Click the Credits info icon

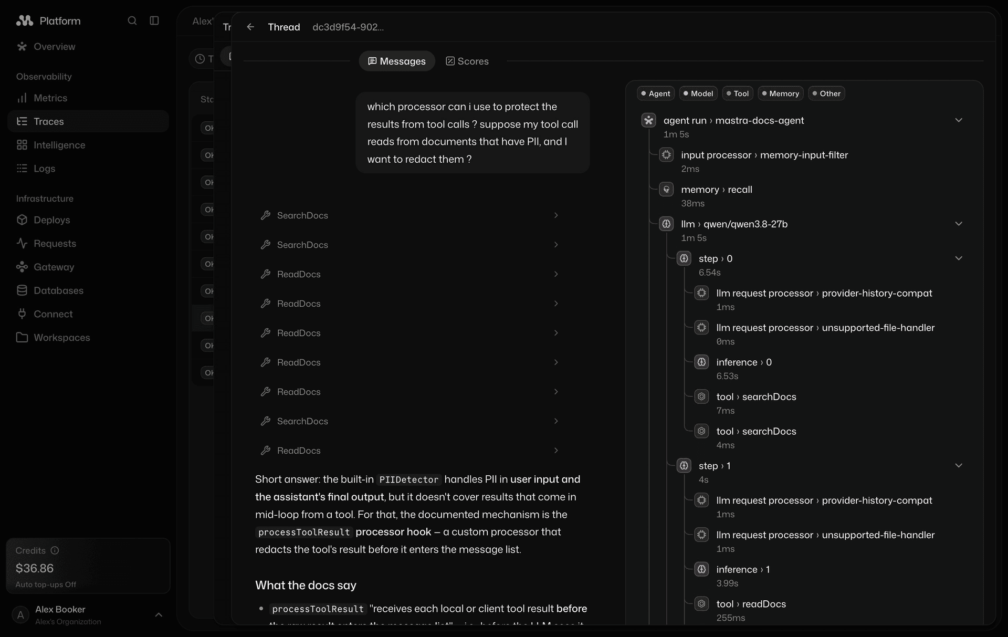55,550
